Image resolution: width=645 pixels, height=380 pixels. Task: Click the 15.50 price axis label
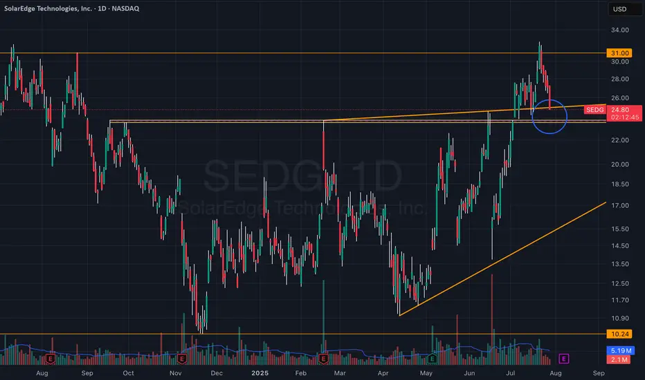pos(620,229)
